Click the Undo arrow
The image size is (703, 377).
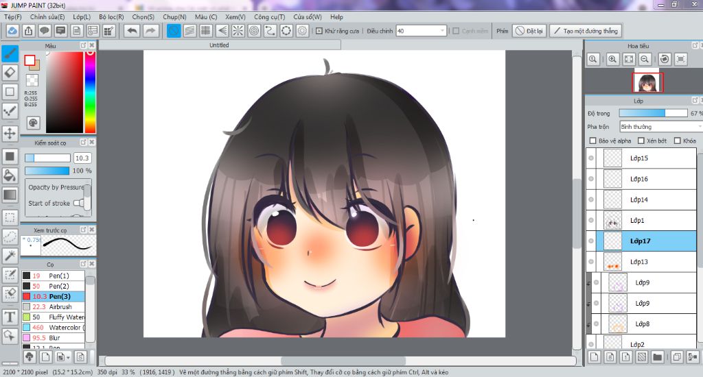(x=132, y=31)
